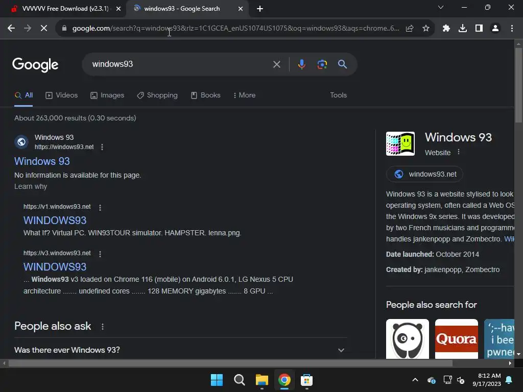Open the Chrome profile avatar icon
The height and width of the screenshot is (392, 523).
pos(495,29)
